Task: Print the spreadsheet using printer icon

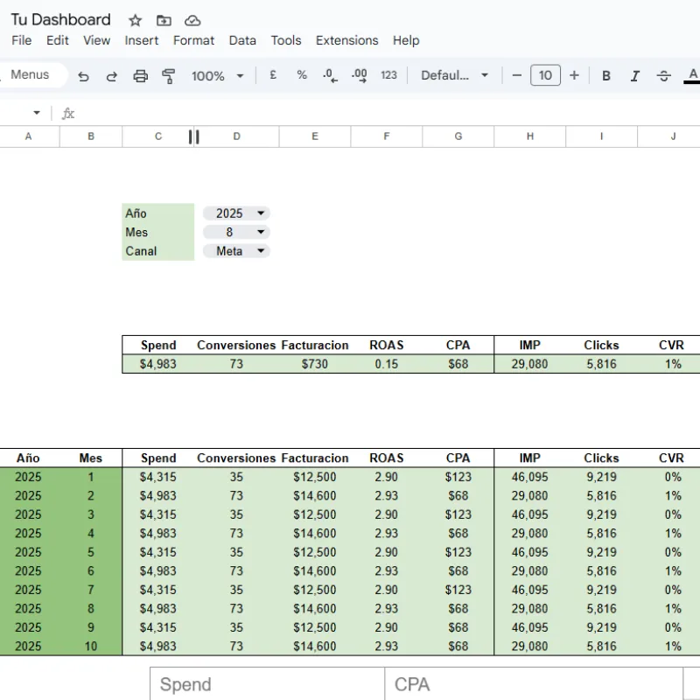Action: [x=140, y=76]
